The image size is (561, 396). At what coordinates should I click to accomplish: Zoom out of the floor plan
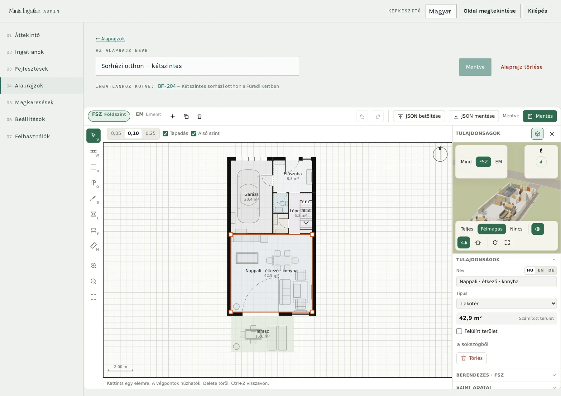pos(93,281)
